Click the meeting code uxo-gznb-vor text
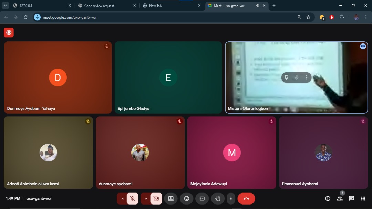This screenshot has height=209, width=372. click(x=39, y=199)
